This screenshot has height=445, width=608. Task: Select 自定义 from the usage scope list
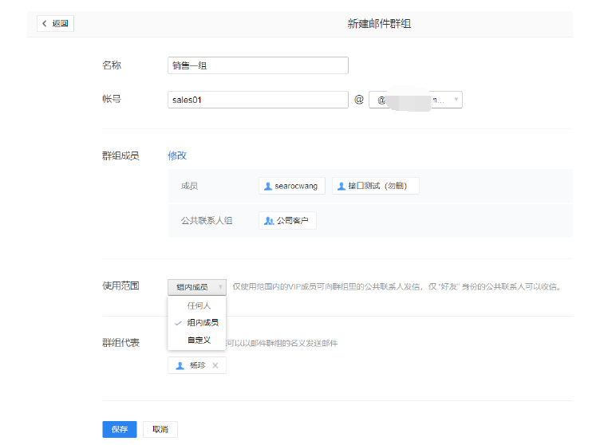199,341
